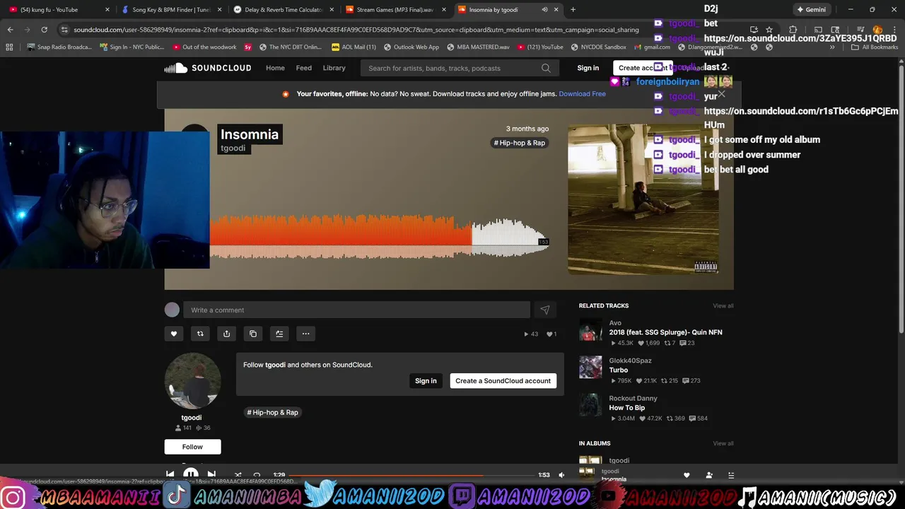Reload the page
This screenshot has height=509, width=905.
click(44, 30)
